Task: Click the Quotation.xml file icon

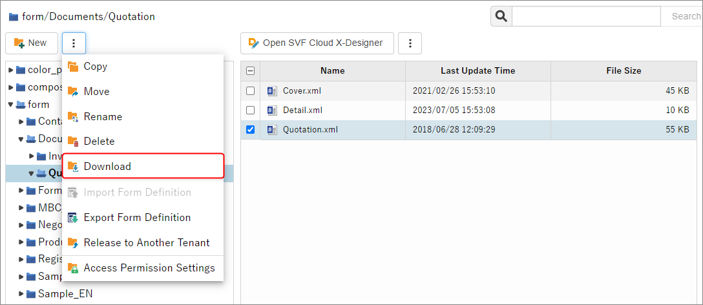Action: click(x=272, y=130)
